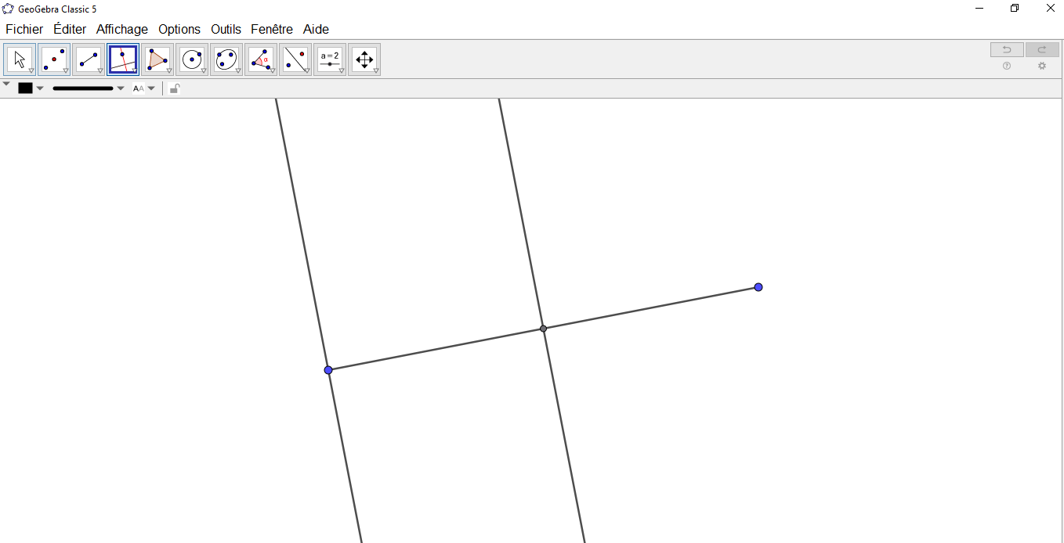Screen dimensions: 1064x543
Task: Choose the Segment/Line tool
Action: (x=89, y=59)
